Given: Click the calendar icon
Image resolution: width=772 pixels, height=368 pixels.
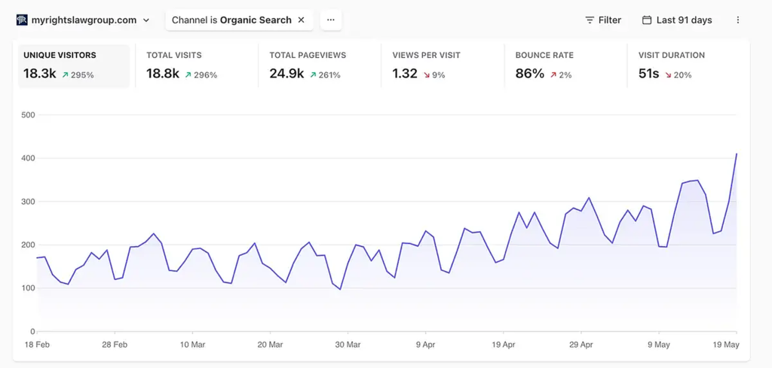Looking at the screenshot, I should (x=647, y=20).
